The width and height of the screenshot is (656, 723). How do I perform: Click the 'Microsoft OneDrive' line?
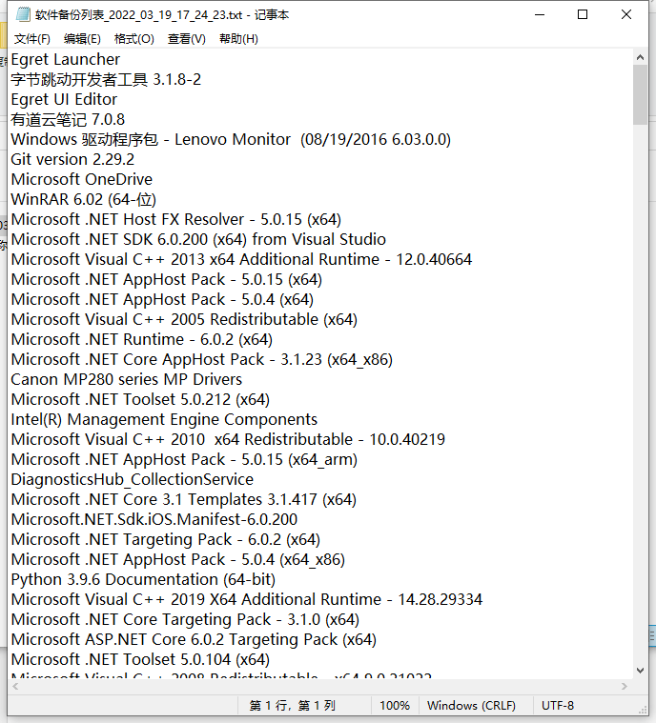[82, 179]
